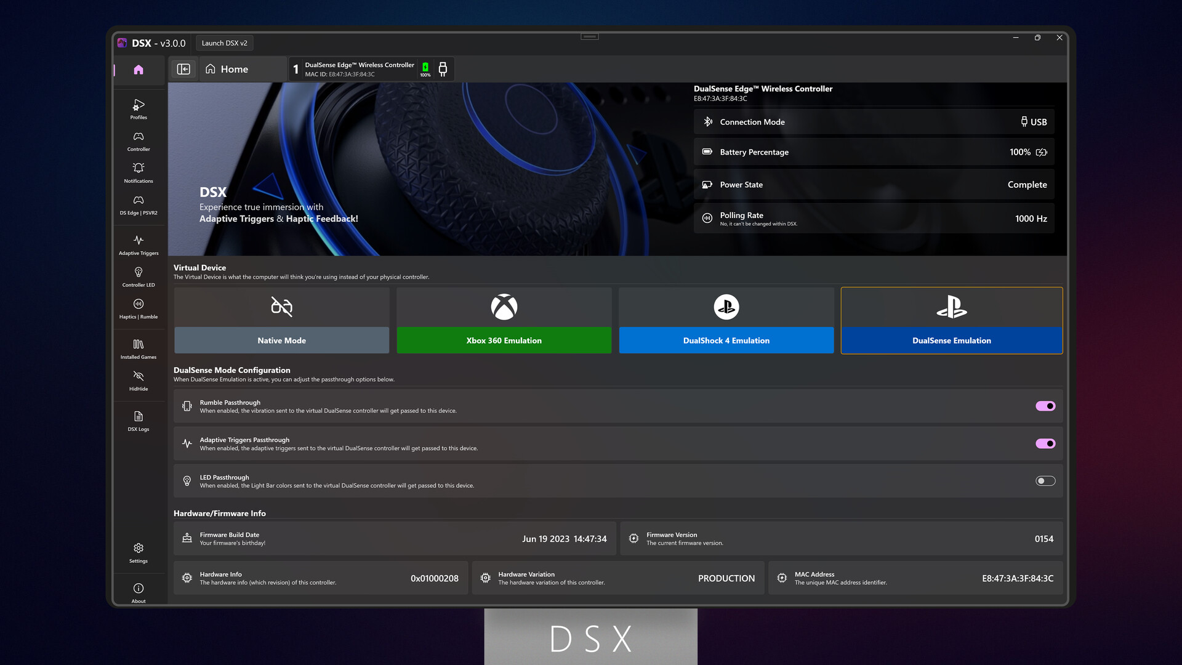
Task: Select the Adaptive Triggers sidebar icon
Action: (x=138, y=244)
